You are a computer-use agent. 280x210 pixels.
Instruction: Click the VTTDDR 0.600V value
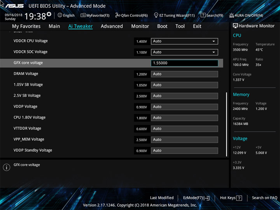142,129
